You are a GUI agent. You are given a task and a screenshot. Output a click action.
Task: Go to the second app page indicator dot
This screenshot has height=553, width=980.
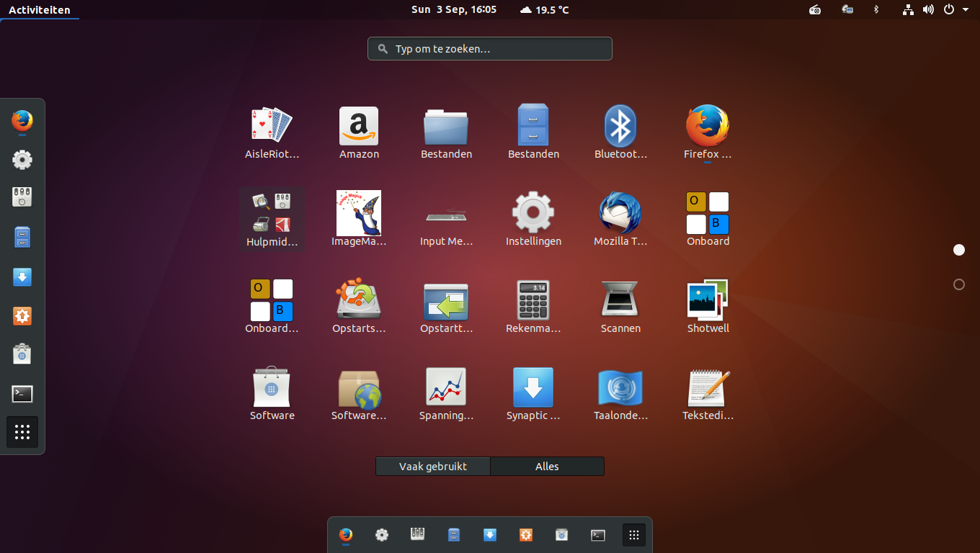point(959,284)
